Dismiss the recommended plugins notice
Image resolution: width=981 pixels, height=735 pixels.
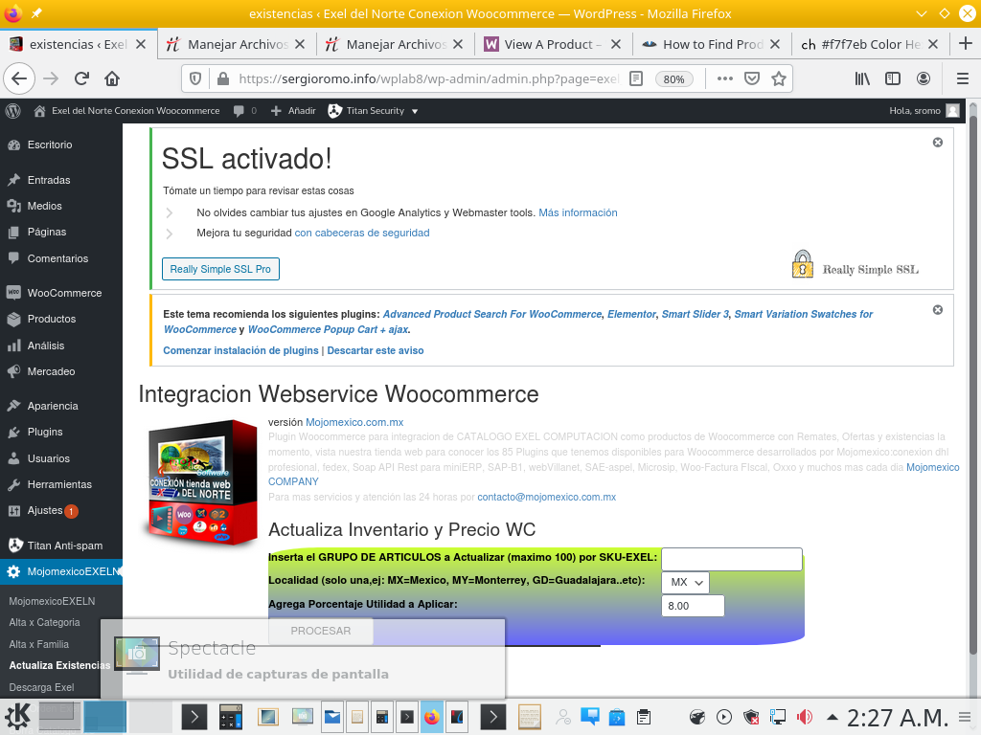(x=937, y=310)
